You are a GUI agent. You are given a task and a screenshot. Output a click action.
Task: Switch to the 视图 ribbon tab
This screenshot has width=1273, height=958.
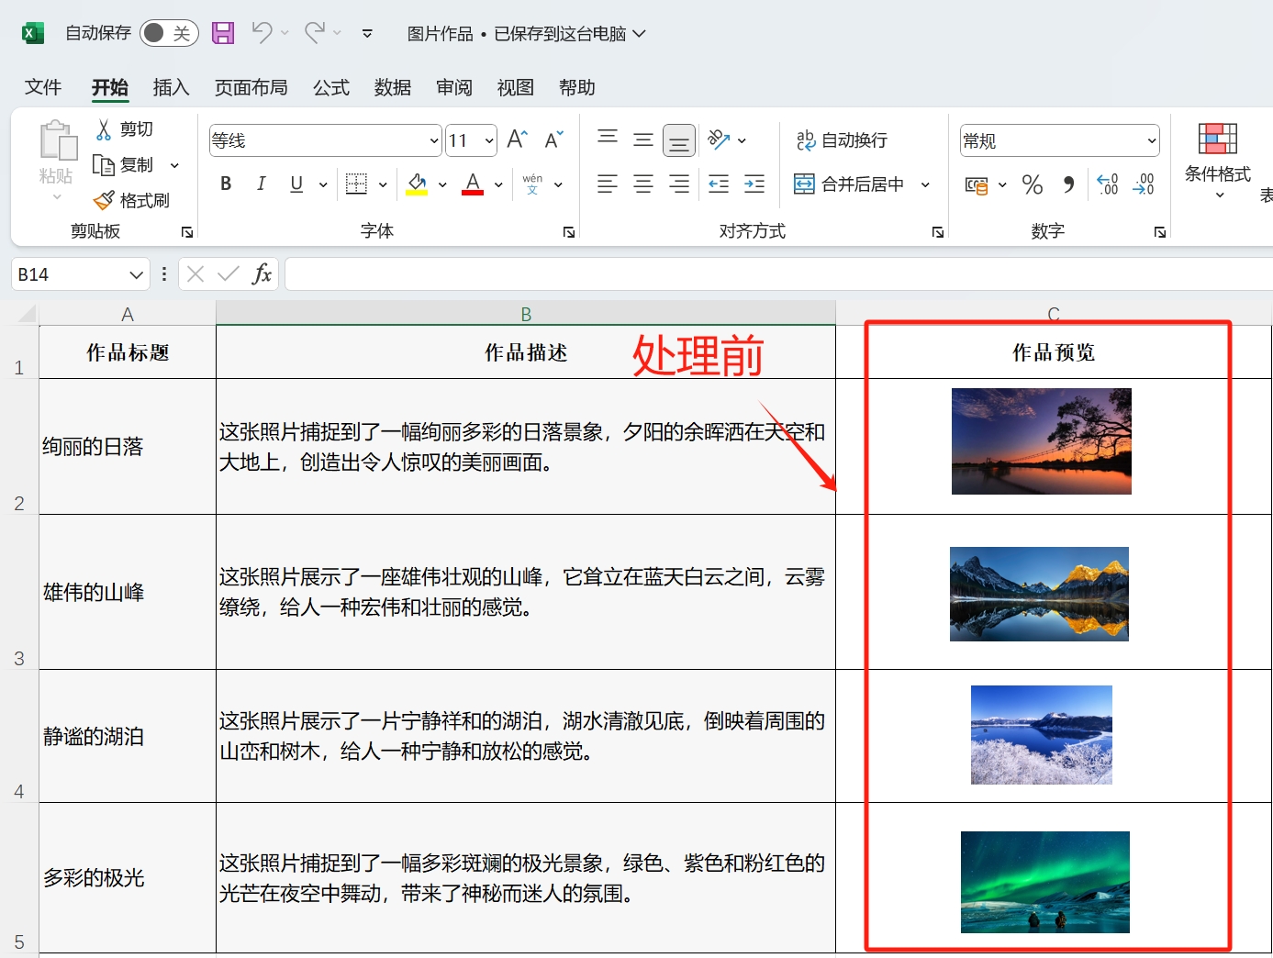tap(515, 87)
